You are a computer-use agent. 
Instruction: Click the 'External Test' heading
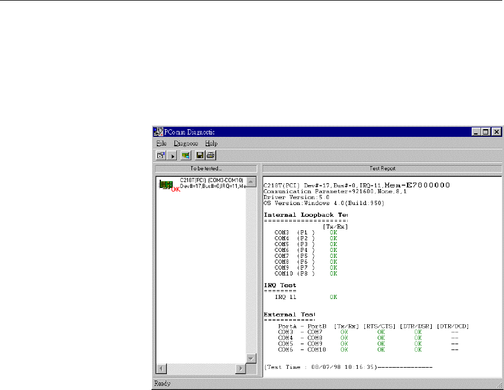289,314
